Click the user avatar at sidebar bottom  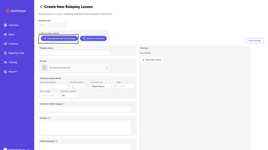pyautogui.click(x=5, y=149)
